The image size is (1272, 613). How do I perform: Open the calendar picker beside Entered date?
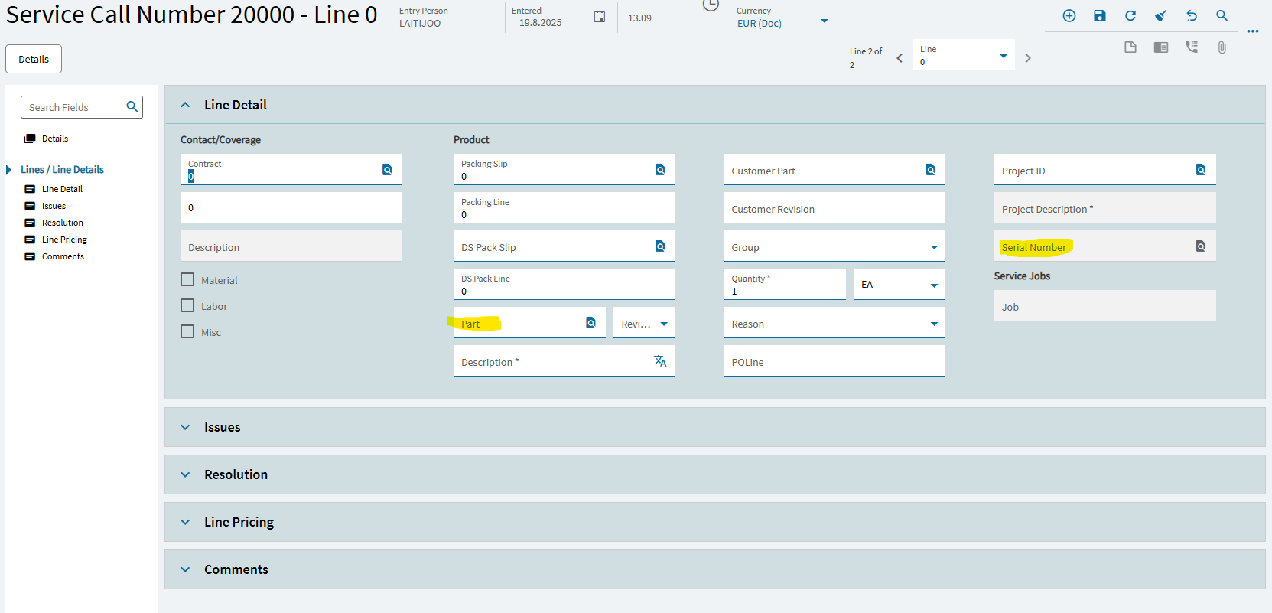click(600, 17)
